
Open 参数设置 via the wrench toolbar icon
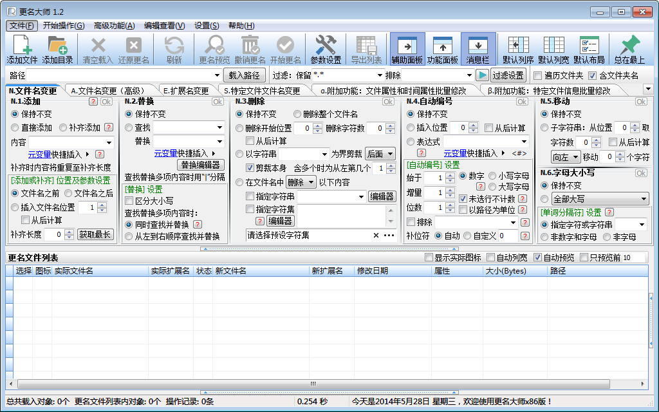tap(325, 48)
